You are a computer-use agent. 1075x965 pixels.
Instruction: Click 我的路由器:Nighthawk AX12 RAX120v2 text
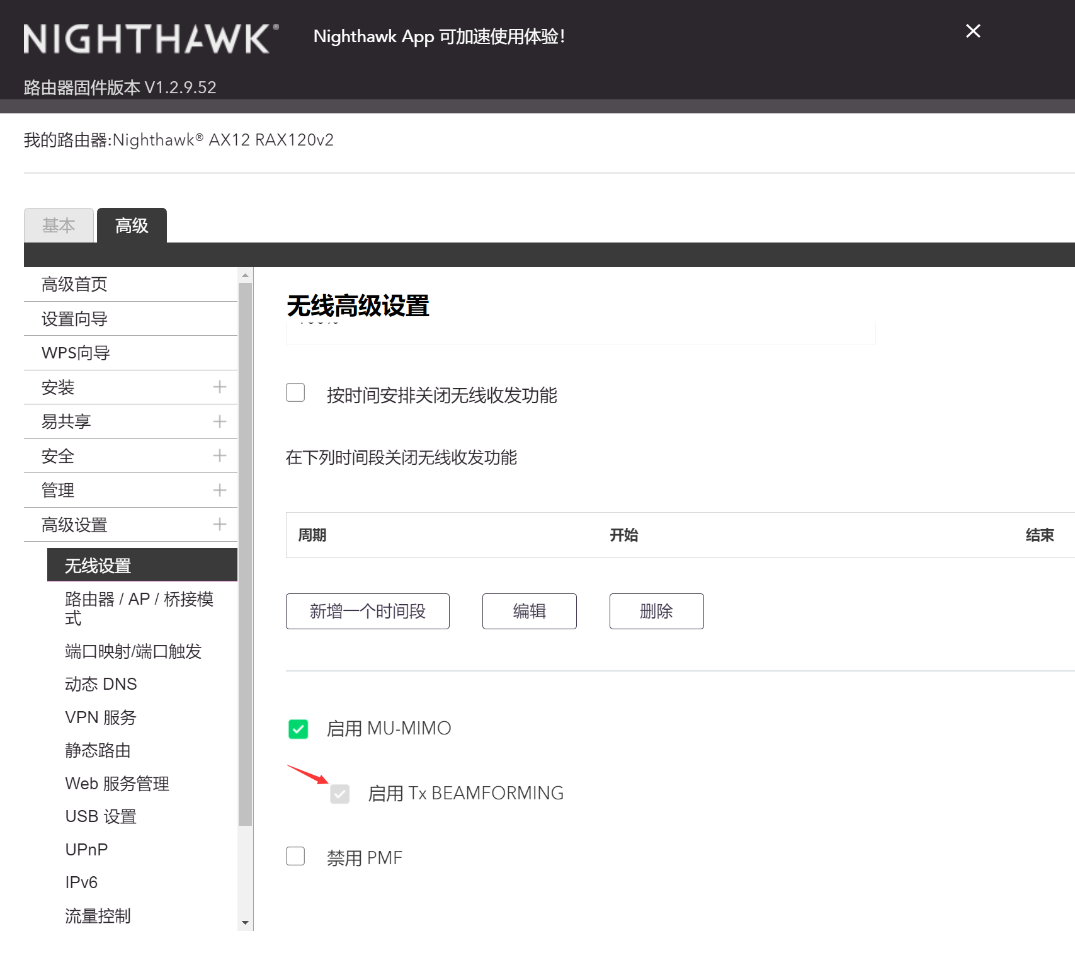coord(179,140)
